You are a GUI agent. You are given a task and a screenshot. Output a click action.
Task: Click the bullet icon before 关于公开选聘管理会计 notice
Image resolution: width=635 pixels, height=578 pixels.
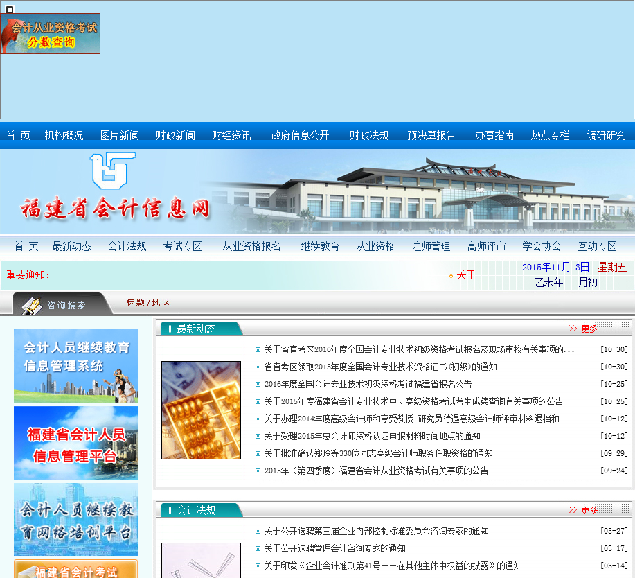(x=258, y=549)
